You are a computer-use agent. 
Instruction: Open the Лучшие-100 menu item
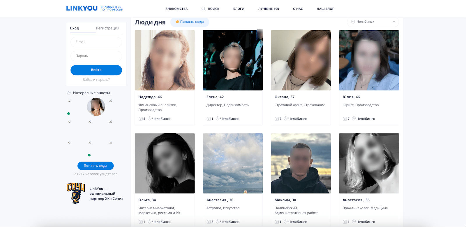(269, 9)
